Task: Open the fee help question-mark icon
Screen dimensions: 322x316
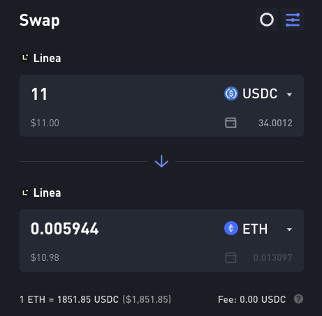Action: (x=298, y=299)
